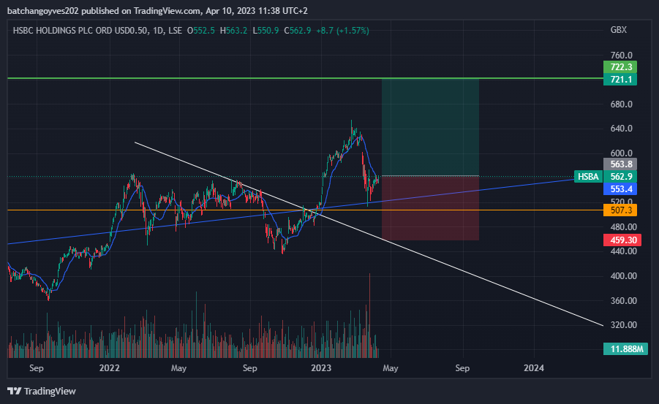Click the 2023 time axis label

point(321,368)
